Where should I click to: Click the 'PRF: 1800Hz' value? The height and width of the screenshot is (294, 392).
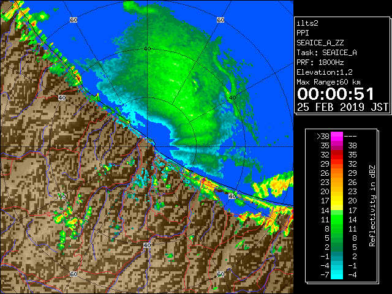coord(320,62)
